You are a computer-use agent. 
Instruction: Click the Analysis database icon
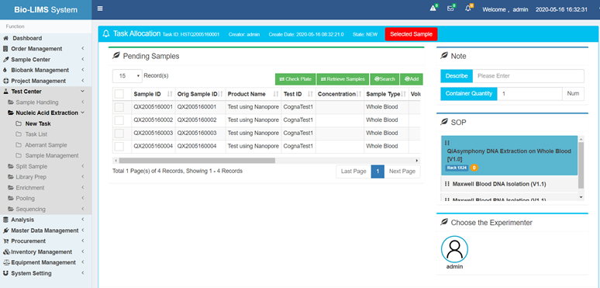pyautogui.click(x=5, y=220)
